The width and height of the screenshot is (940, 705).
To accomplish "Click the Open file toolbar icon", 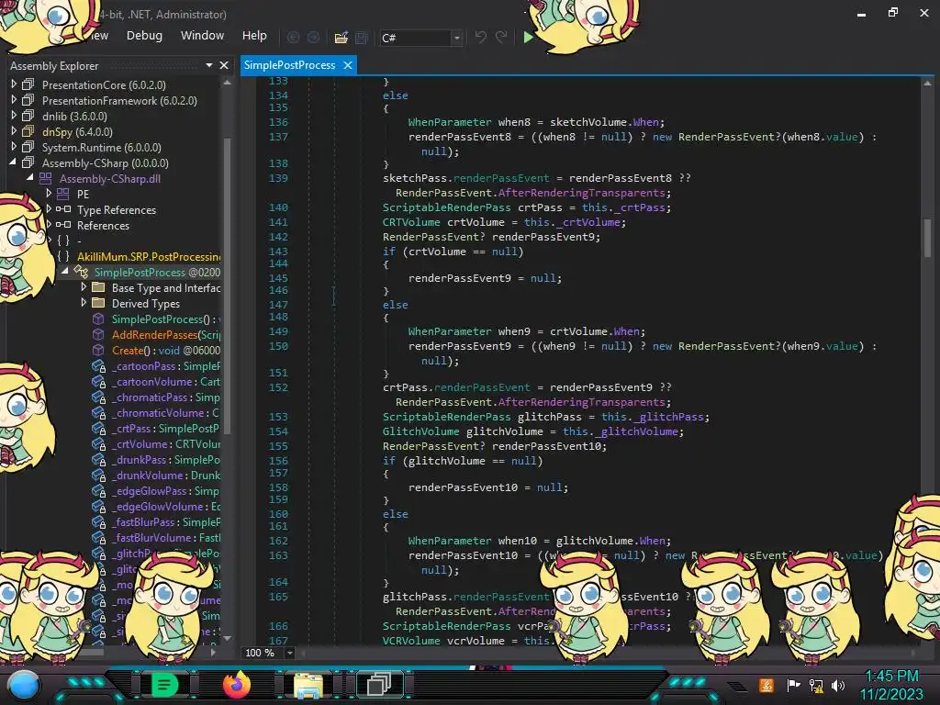I will [x=341, y=38].
